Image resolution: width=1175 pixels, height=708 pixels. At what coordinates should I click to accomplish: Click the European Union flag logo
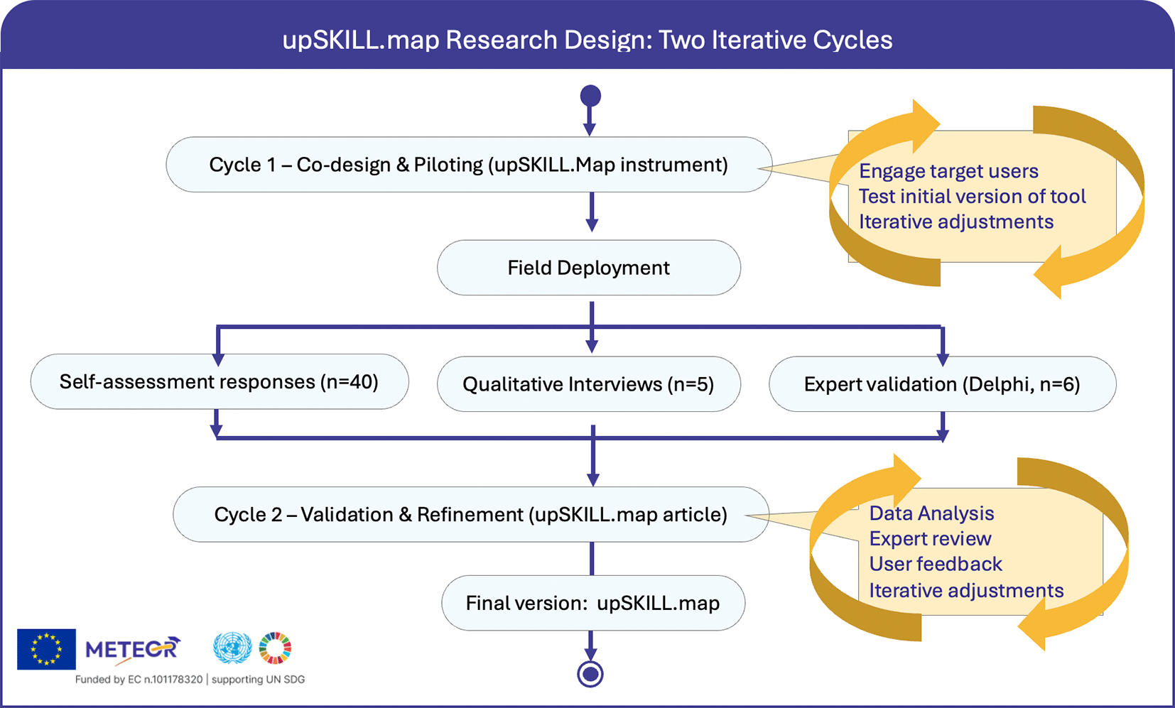click(x=46, y=649)
